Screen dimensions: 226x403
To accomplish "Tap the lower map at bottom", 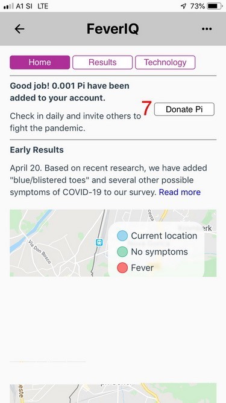I will pos(113,393).
